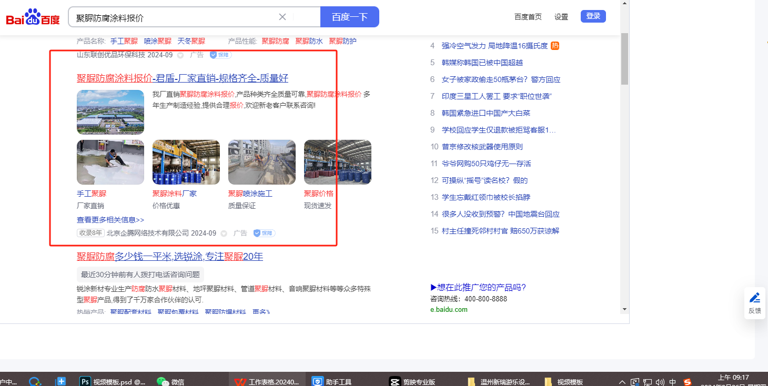The height and width of the screenshot is (386, 768).
Task: Click the 热 hot tag icon
Action: [555, 46]
